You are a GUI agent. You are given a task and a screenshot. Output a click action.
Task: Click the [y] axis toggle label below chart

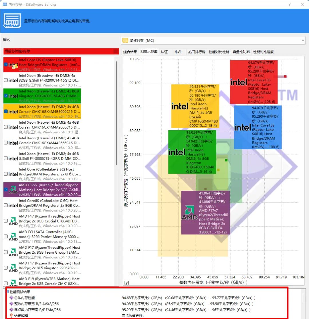[x=126, y=282]
